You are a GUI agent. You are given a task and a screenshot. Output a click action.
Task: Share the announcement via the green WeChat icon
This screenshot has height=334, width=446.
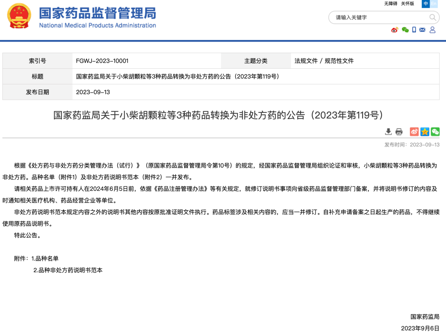pyautogui.click(x=435, y=132)
